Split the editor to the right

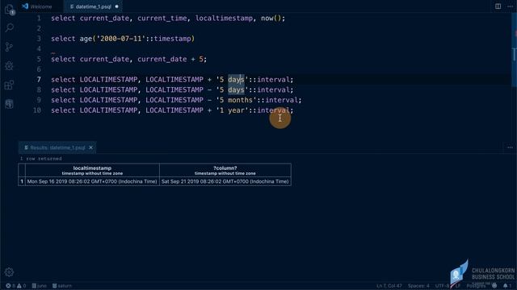498,6
